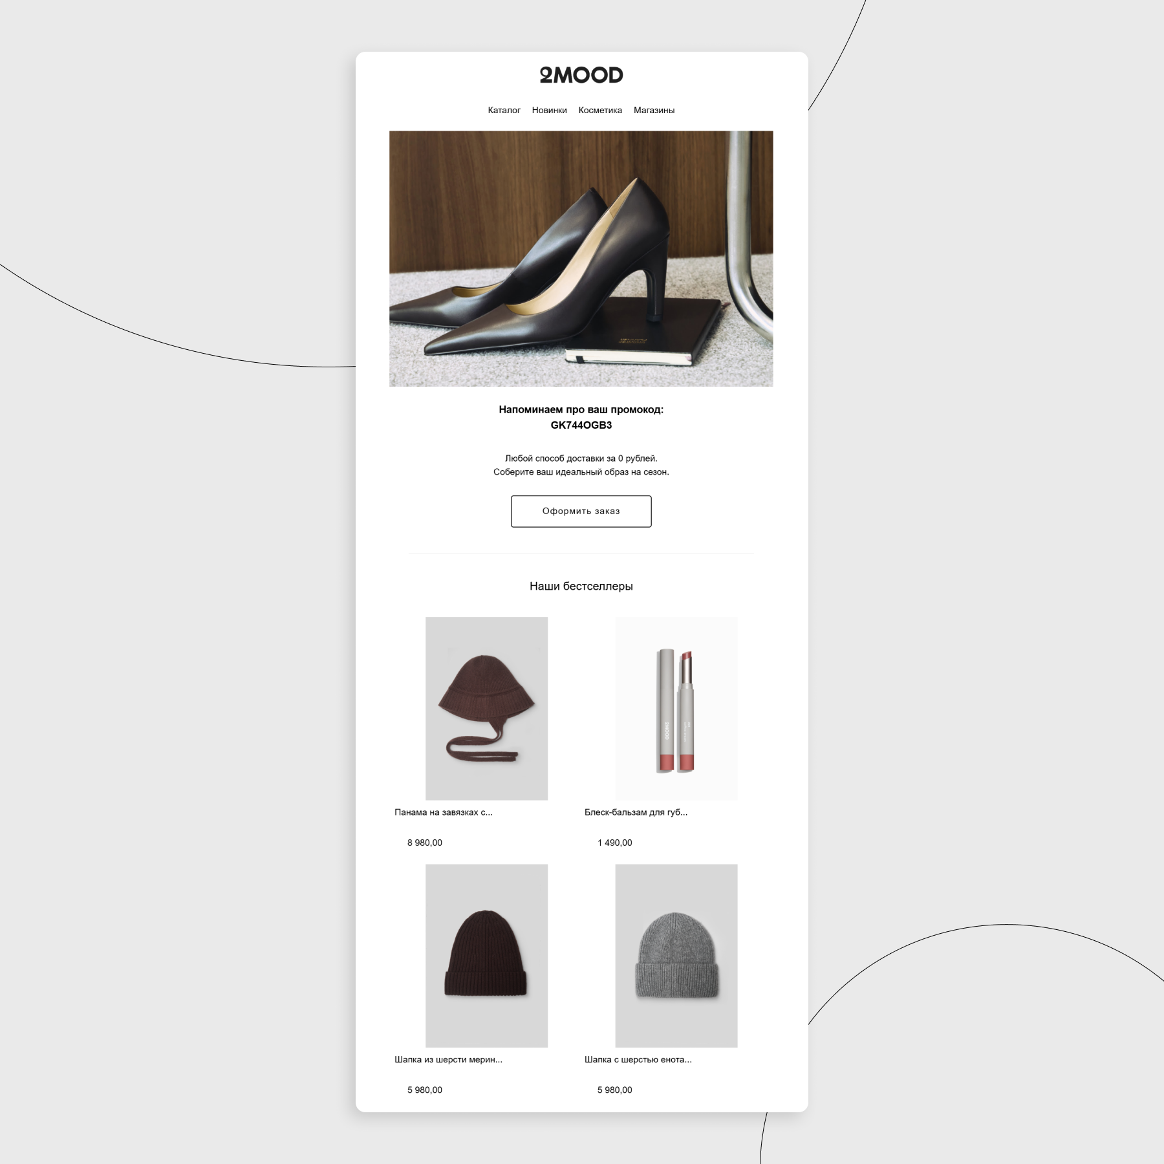Open the grey beanie product image
The image size is (1164, 1164).
(676, 955)
